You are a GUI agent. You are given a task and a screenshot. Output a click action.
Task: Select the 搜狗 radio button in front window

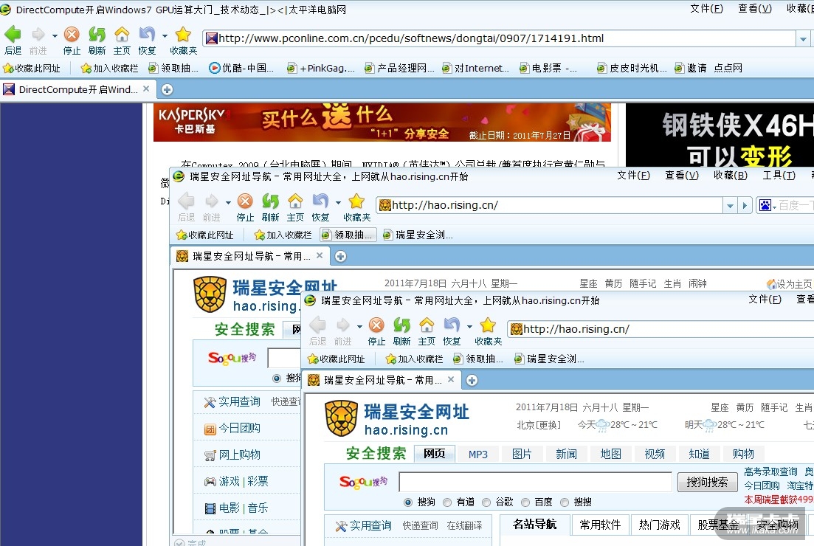(x=407, y=502)
